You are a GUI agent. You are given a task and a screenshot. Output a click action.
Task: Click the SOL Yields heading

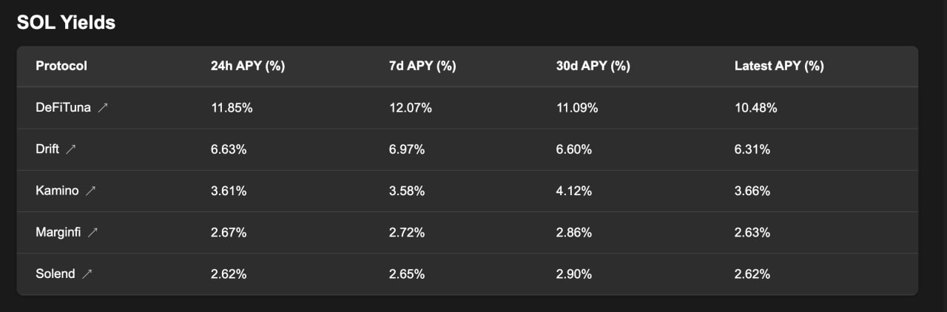pyautogui.click(x=66, y=22)
